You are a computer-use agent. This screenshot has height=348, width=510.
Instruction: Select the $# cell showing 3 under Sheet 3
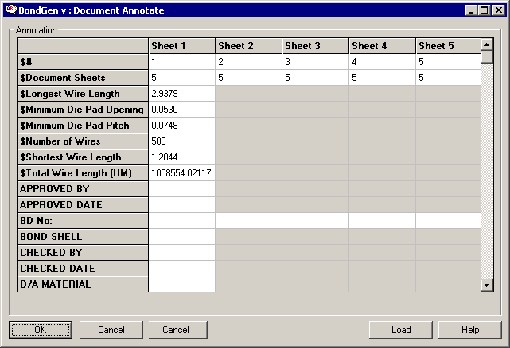click(x=316, y=62)
